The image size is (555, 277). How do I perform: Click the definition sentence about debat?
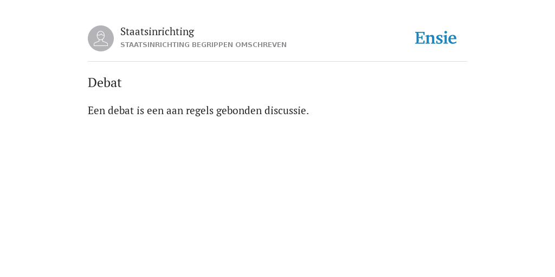pos(198,110)
